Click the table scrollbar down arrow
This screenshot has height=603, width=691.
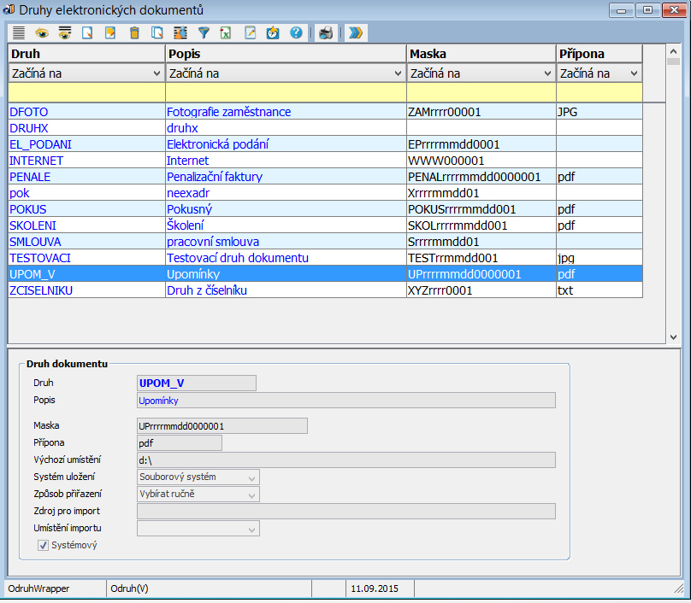[x=673, y=337]
